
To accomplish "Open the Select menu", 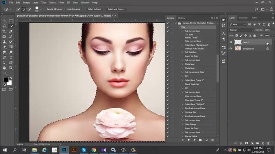I will (52, 3).
